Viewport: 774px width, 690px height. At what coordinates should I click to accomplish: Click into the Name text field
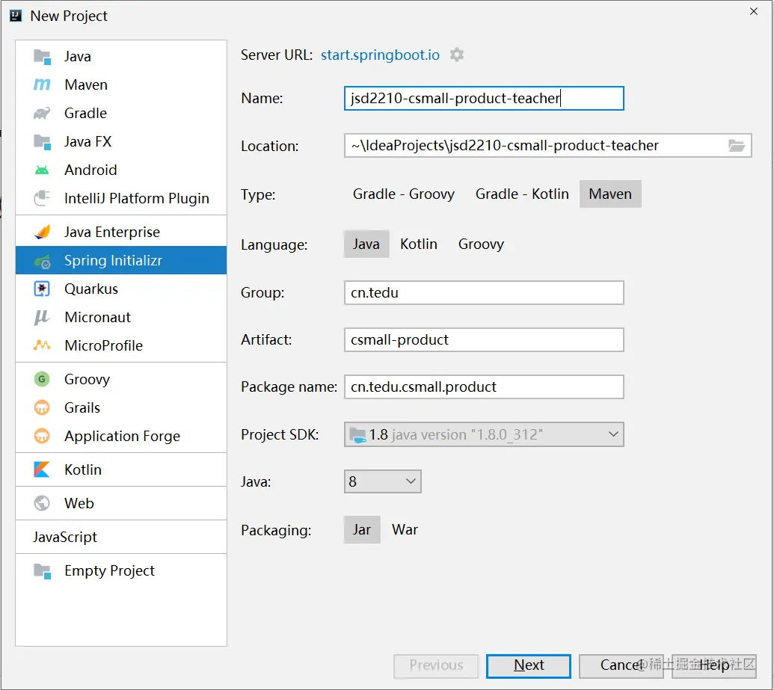point(484,98)
